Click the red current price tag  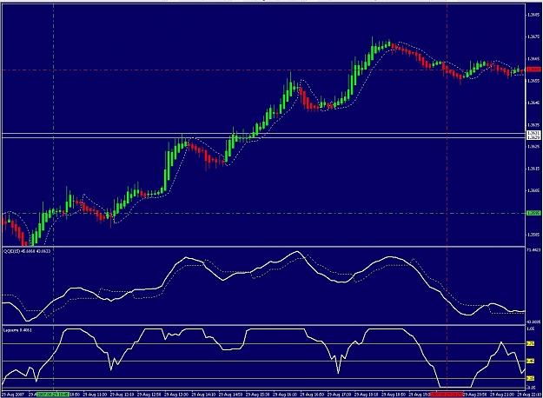[533, 70]
